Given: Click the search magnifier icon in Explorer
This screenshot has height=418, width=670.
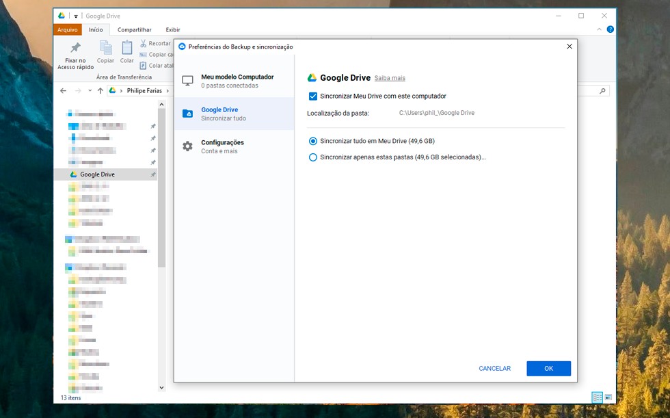Looking at the screenshot, I should tap(602, 90).
